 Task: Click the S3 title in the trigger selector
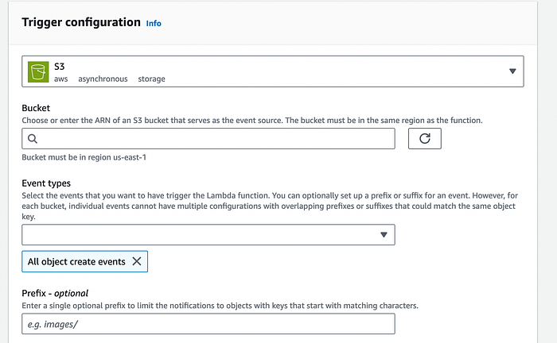59,65
